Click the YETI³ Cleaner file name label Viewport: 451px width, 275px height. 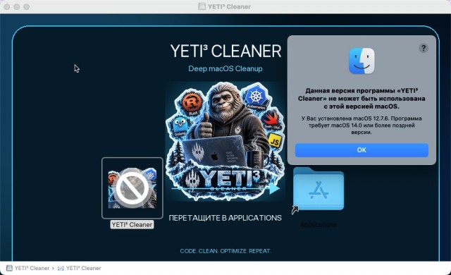point(132,225)
